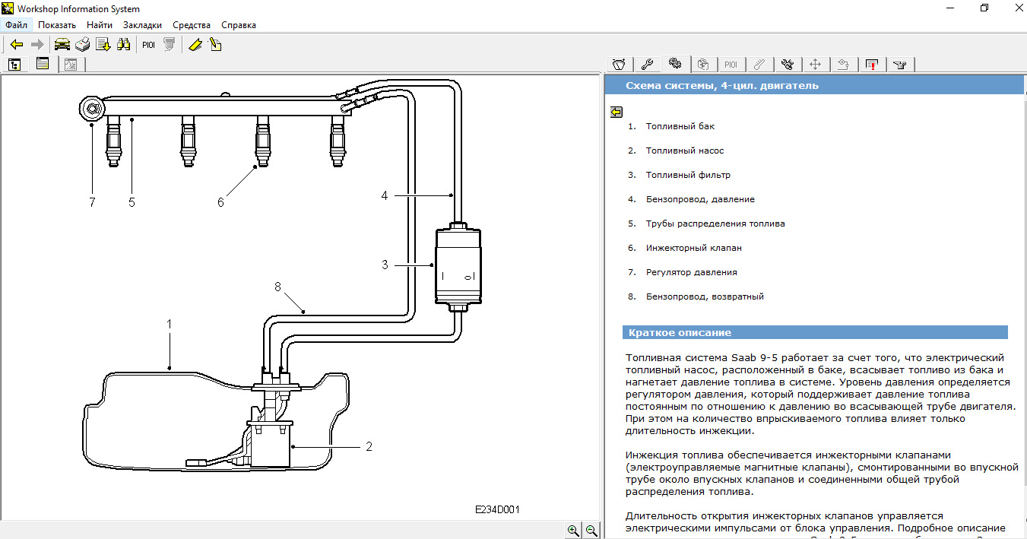The height and width of the screenshot is (539, 1027).
Task: Click the note with pencil icon
Action: (215, 45)
